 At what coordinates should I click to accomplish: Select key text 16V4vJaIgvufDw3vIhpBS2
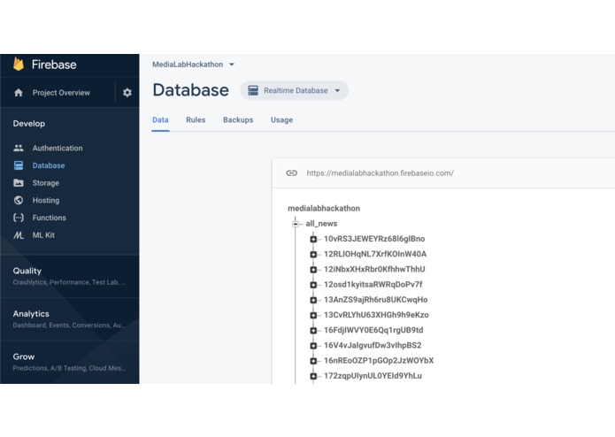click(373, 345)
